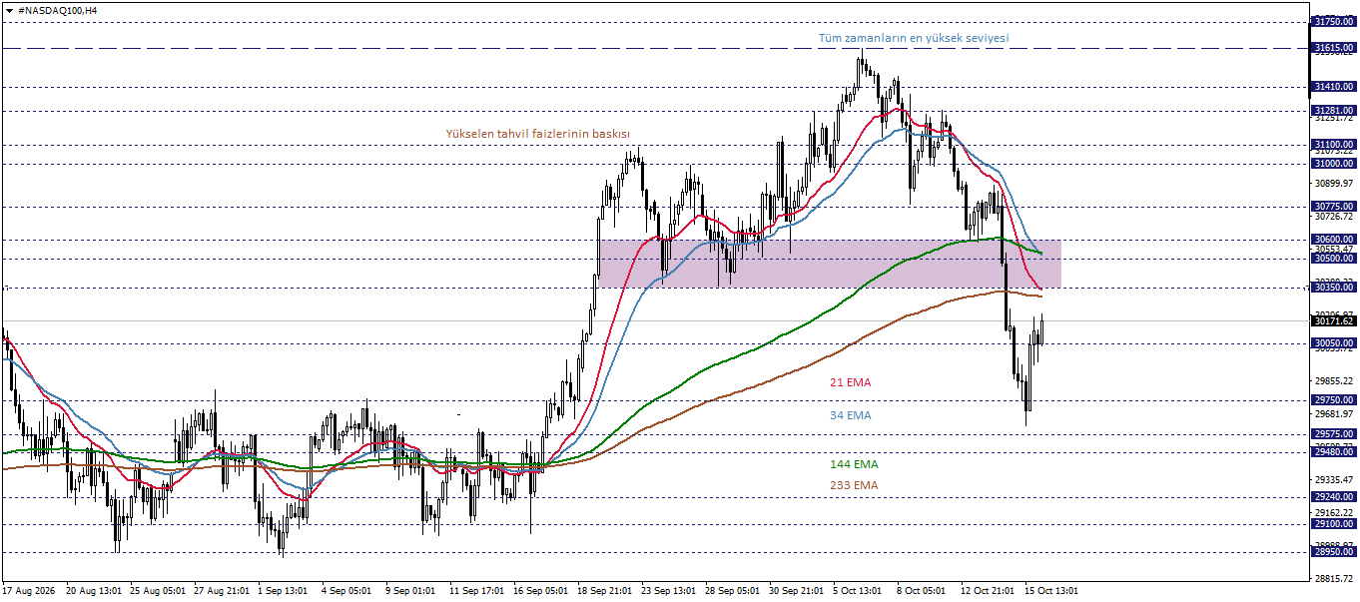This screenshot has height=602, width=1360.
Task: Click the 15 Oct 13:01 time axis label
Action: click(x=1051, y=591)
